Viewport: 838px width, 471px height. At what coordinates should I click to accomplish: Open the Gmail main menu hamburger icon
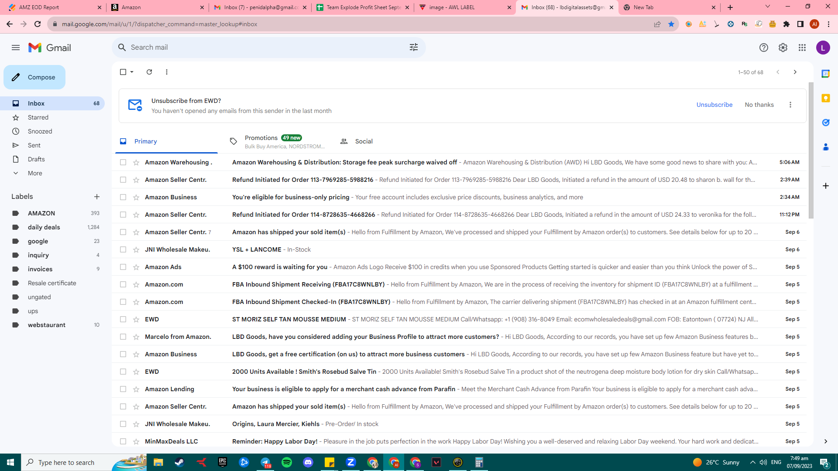pos(16,48)
